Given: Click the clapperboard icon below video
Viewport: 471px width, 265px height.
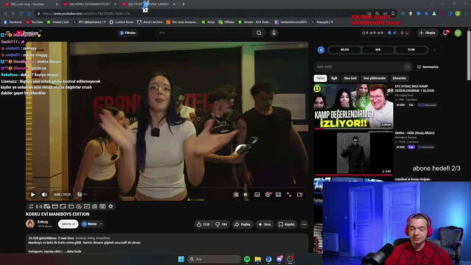Looking at the screenshot, I should (x=55, y=206).
